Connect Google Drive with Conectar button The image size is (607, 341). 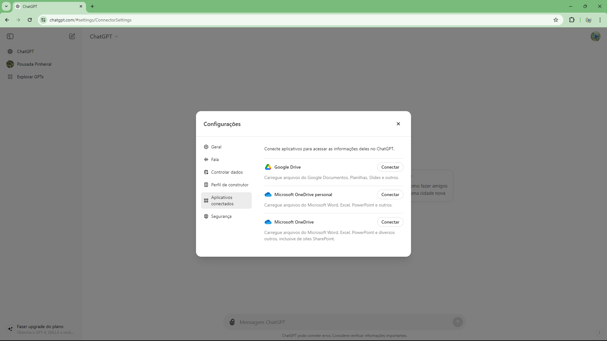tap(390, 167)
